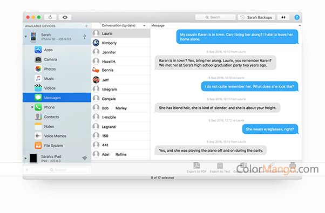Open Sarah Backups
This screenshot has height=213, width=325.
pyautogui.click(x=256, y=17)
